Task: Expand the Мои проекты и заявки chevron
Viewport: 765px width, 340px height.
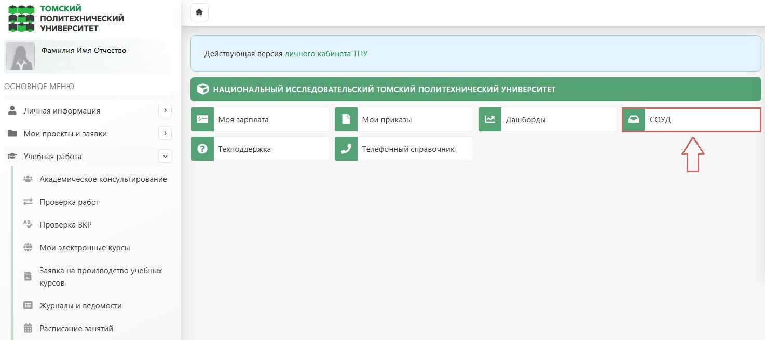Action: pos(165,133)
